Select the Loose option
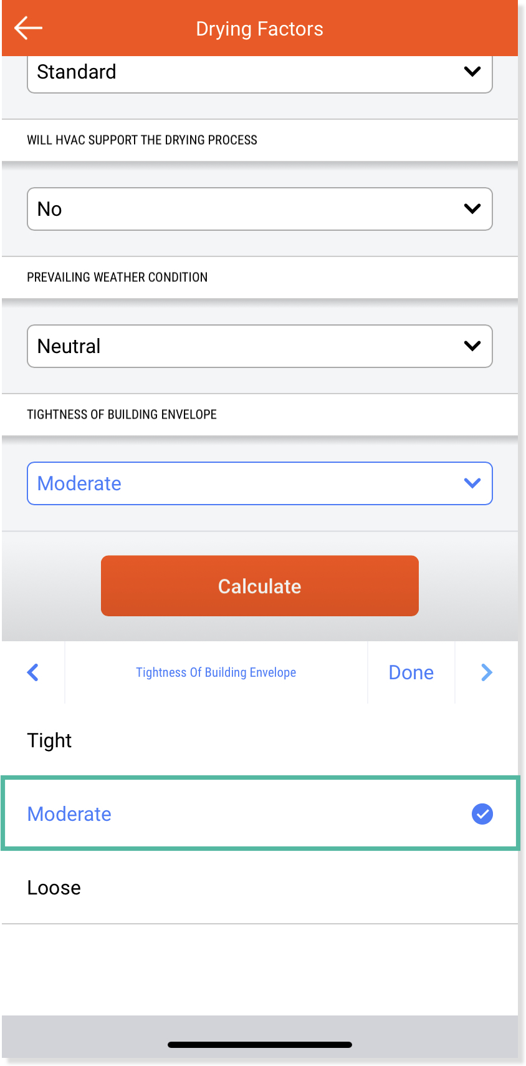This screenshot has width=526, height=1066. 54,888
